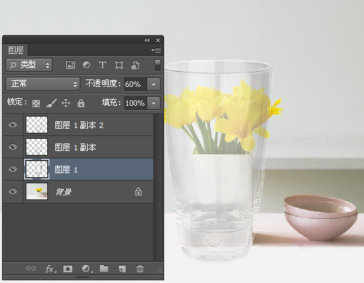Filter for smart objects icon

click(135, 65)
